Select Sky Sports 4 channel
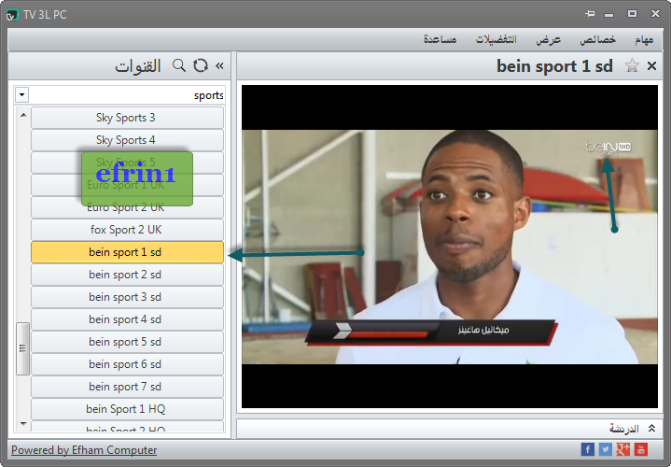The height and width of the screenshot is (467, 671). [127, 140]
